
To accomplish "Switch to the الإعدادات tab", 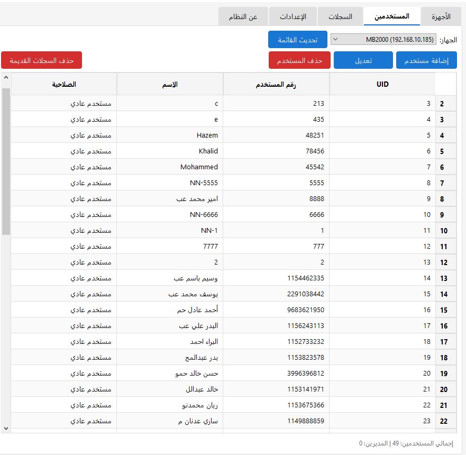I will [293, 16].
